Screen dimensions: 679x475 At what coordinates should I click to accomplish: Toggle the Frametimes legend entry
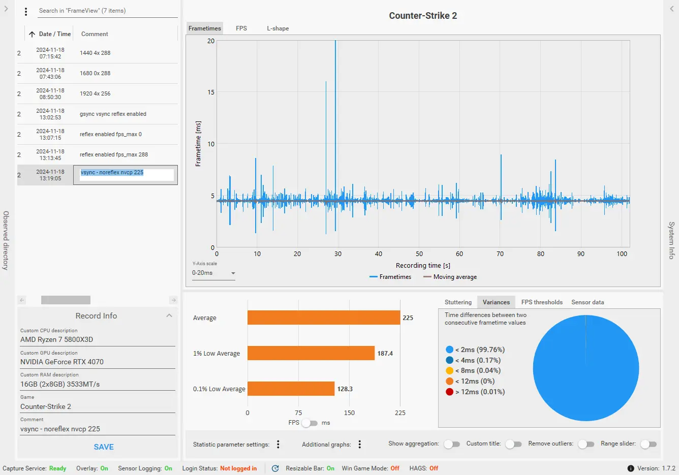click(x=390, y=277)
